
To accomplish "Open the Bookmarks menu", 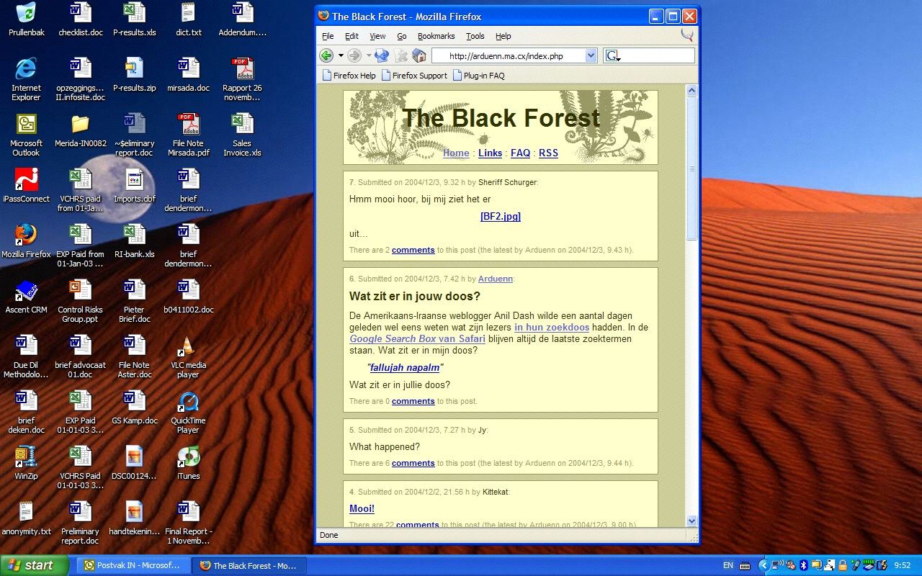I will point(436,36).
